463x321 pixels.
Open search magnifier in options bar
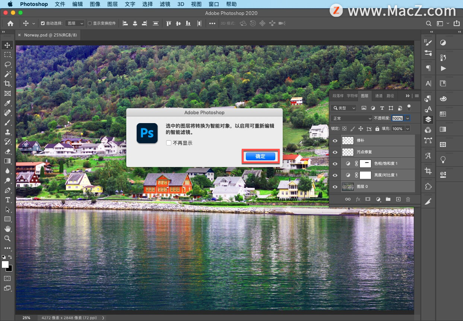[429, 23]
